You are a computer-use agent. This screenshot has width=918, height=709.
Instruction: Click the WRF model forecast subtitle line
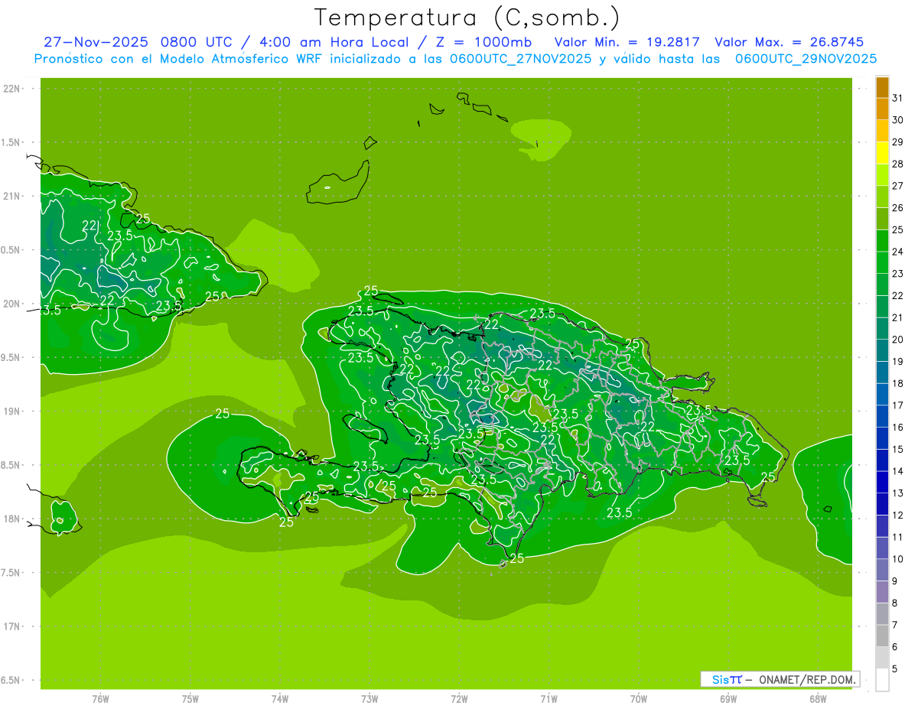(x=455, y=59)
